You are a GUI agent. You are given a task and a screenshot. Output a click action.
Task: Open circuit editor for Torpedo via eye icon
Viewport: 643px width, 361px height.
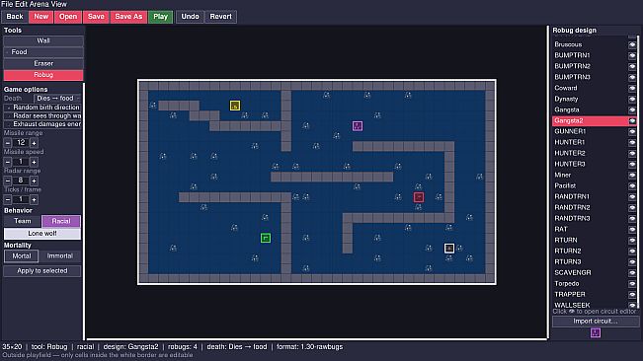[632, 284]
